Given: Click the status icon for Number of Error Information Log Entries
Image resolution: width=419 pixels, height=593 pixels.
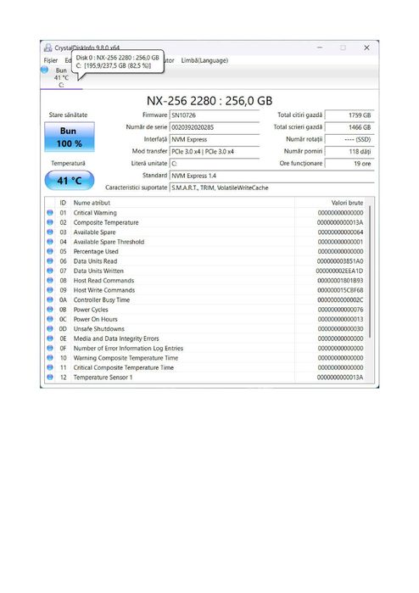Looking at the screenshot, I should pos(50,348).
